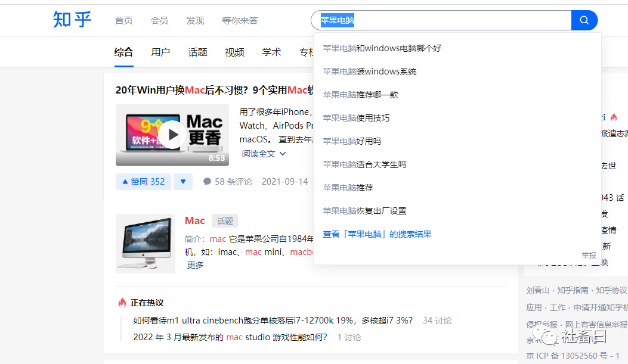Open 会员 in top navigation

159,20
